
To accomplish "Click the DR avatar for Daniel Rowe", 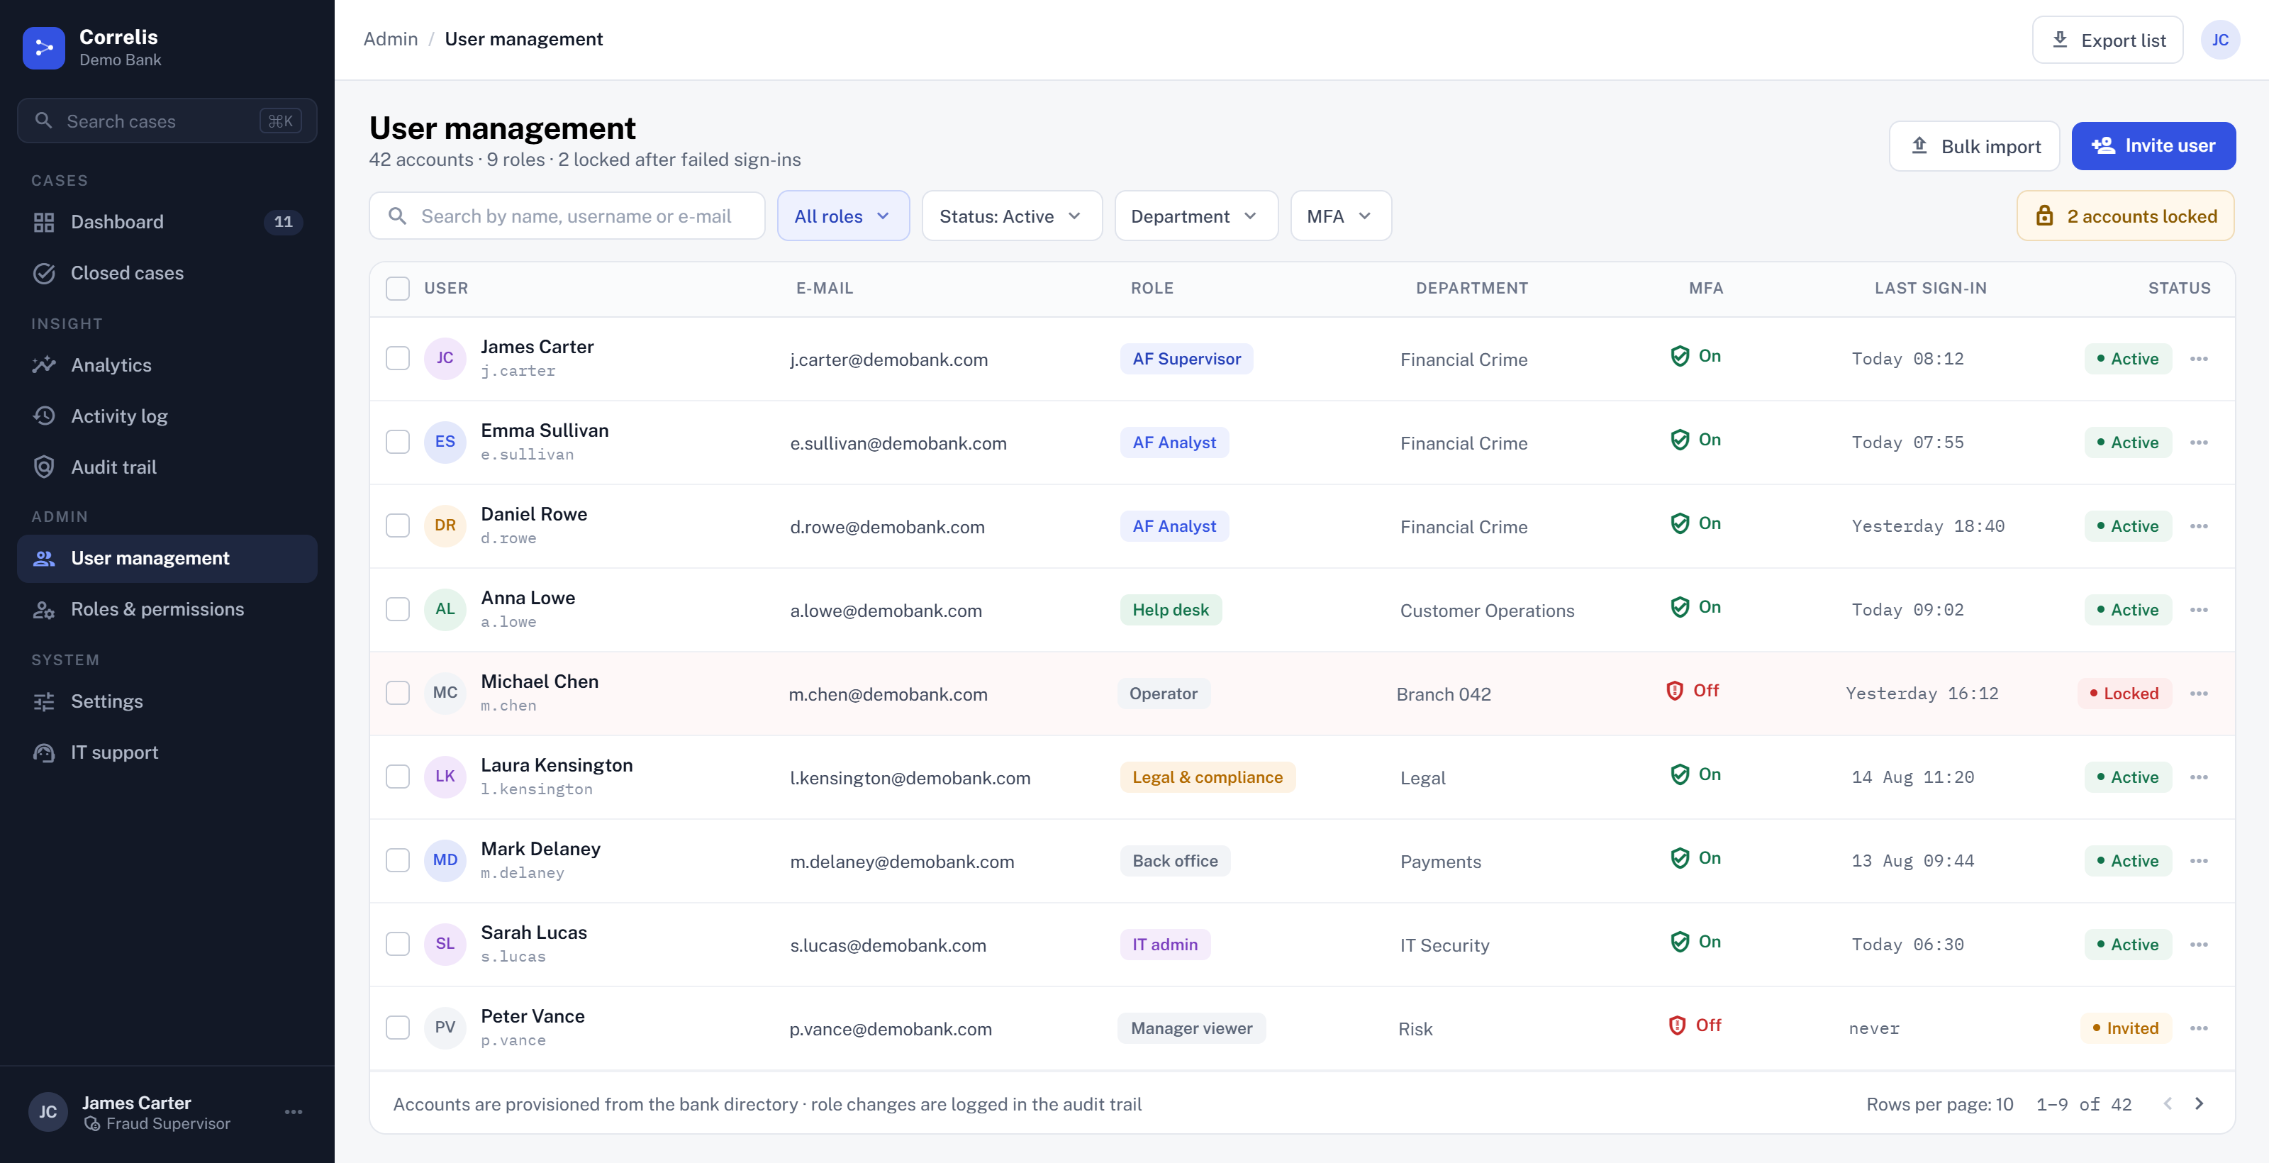I will click(445, 526).
